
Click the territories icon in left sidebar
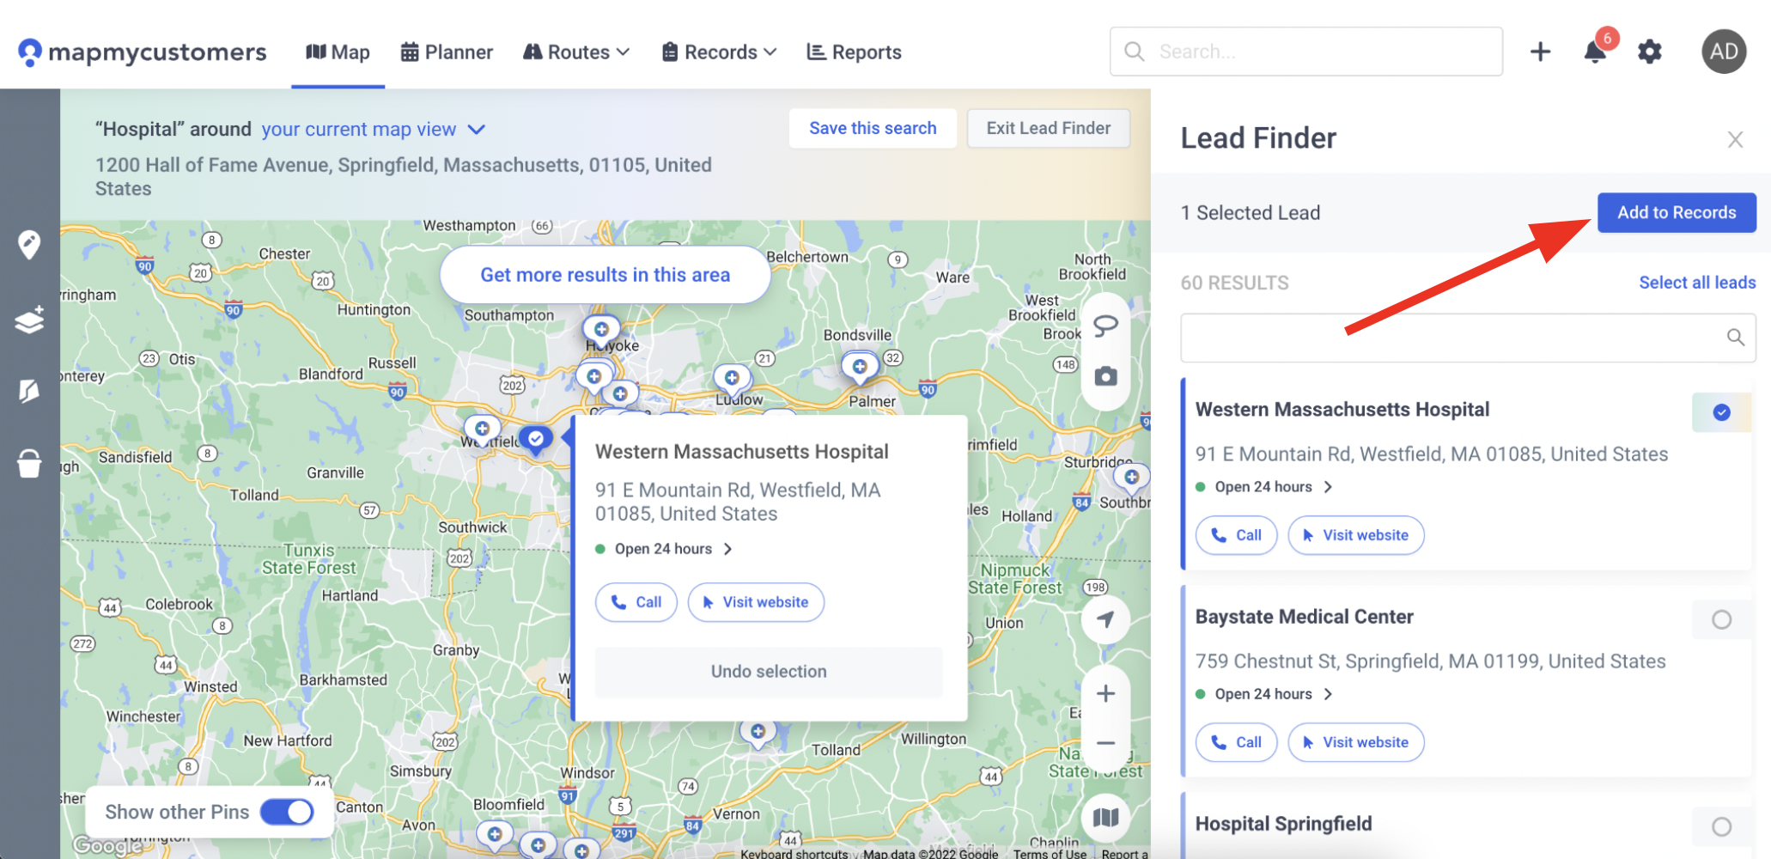[x=29, y=391]
